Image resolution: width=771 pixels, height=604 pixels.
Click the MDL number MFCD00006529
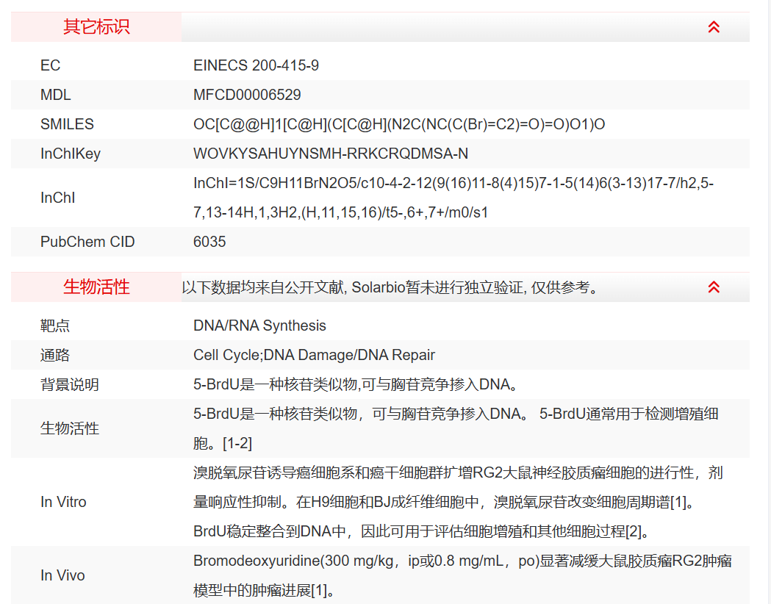pyautogui.click(x=245, y=95)
